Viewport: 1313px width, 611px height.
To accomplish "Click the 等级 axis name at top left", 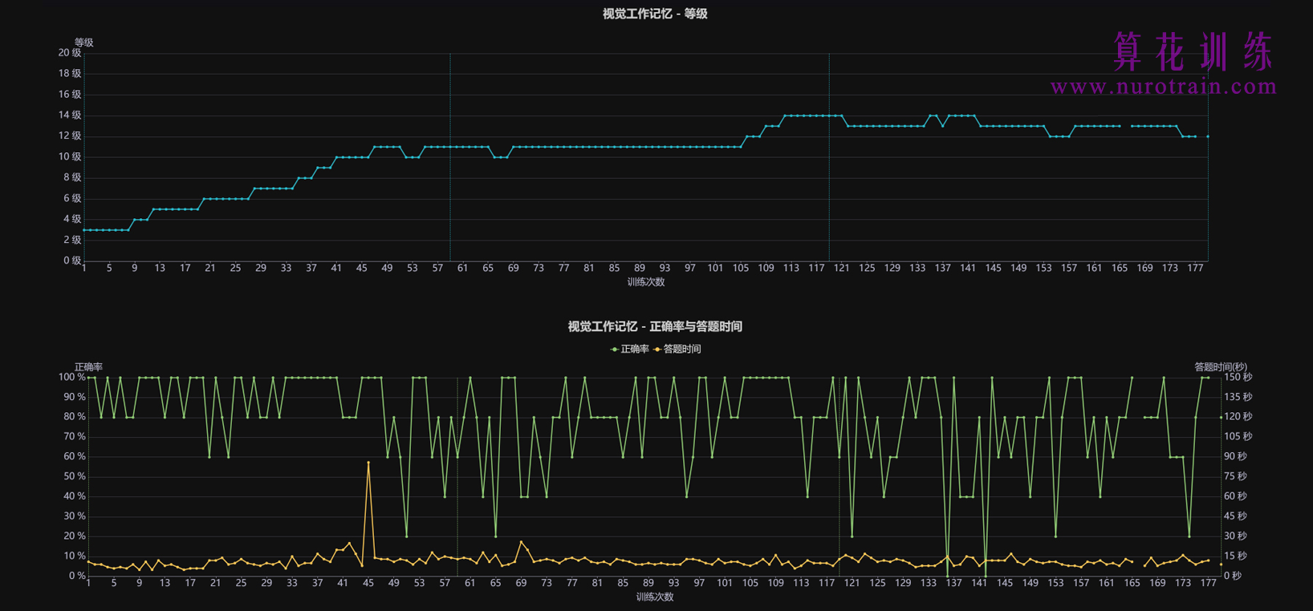I will (x=83, y=42).
